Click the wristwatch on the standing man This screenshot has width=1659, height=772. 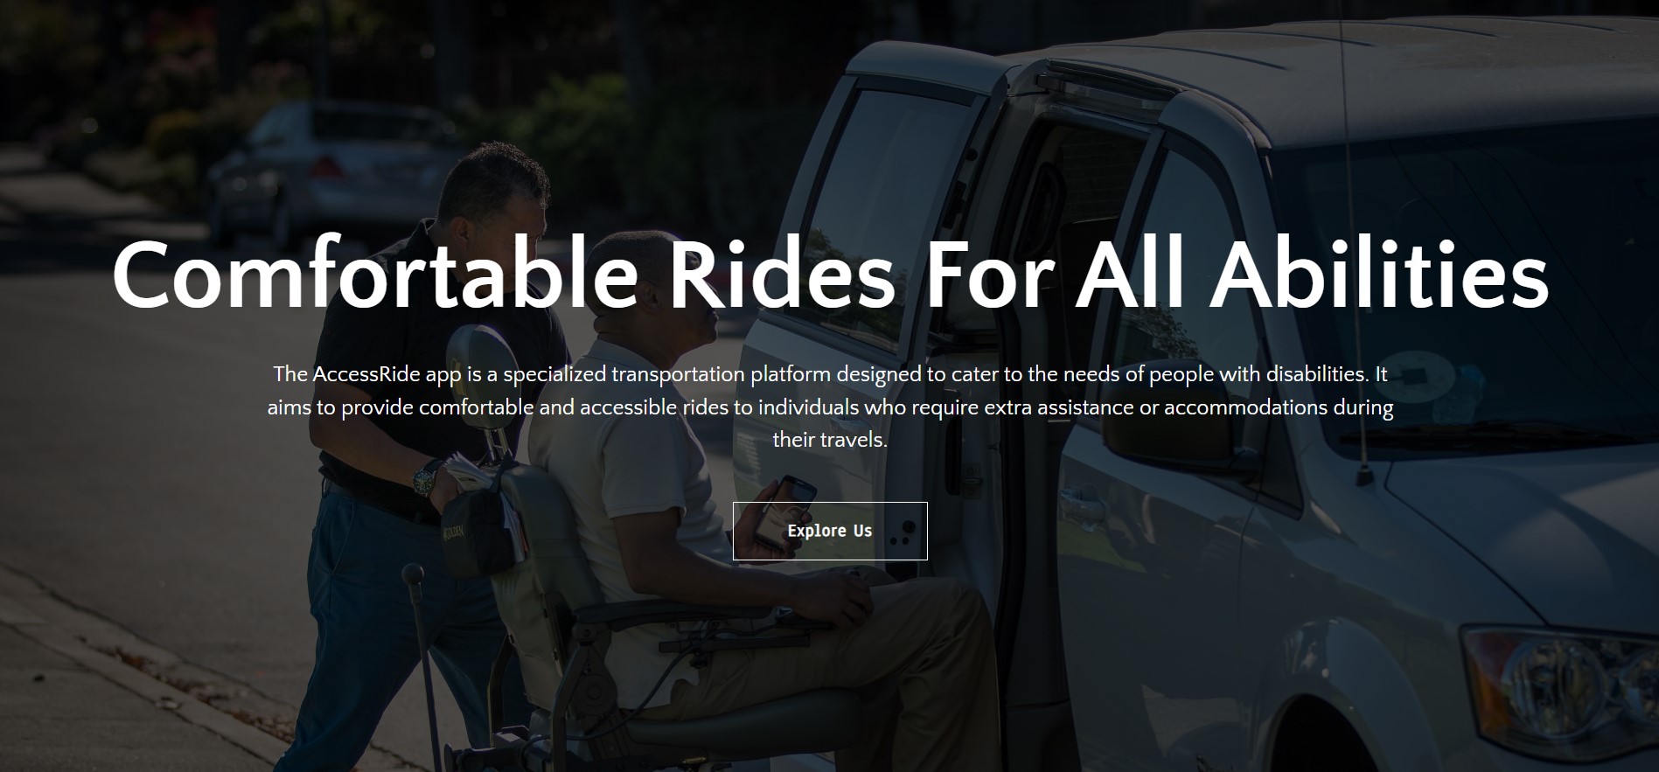point(426,479)
